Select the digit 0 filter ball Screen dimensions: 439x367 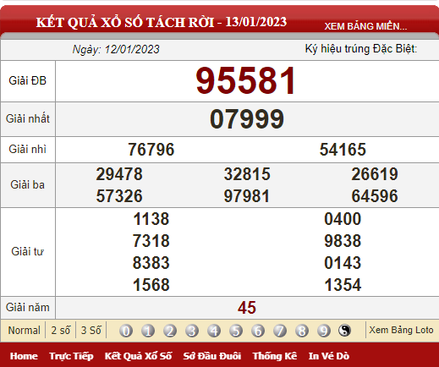[126, 331]
